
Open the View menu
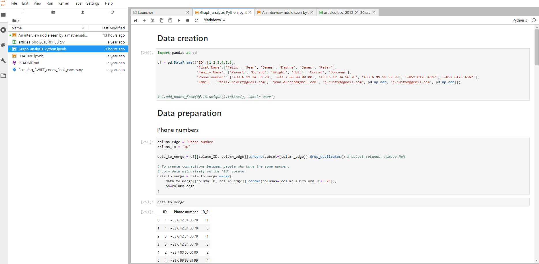coord(38,3)
